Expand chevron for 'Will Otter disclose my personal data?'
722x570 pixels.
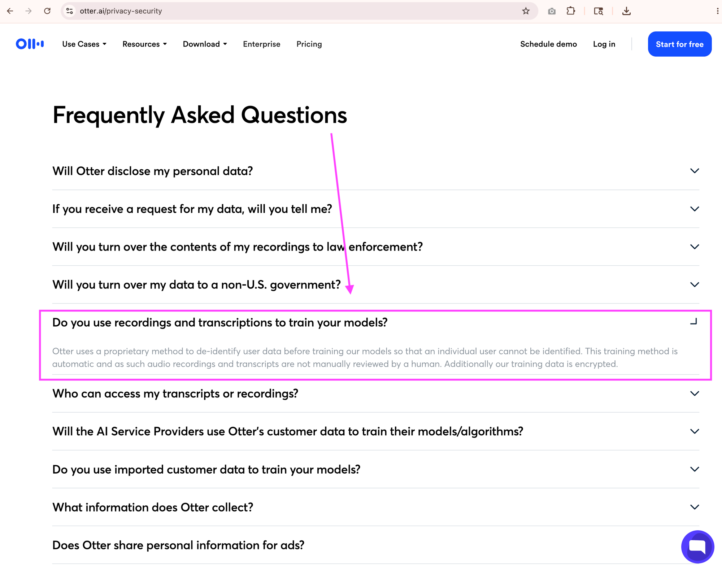click(694, 171)
